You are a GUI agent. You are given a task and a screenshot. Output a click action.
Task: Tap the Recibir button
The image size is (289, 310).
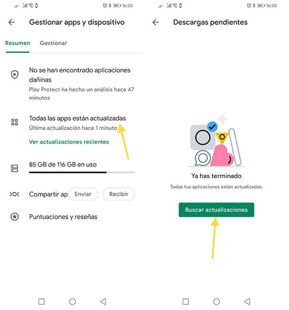119,194
